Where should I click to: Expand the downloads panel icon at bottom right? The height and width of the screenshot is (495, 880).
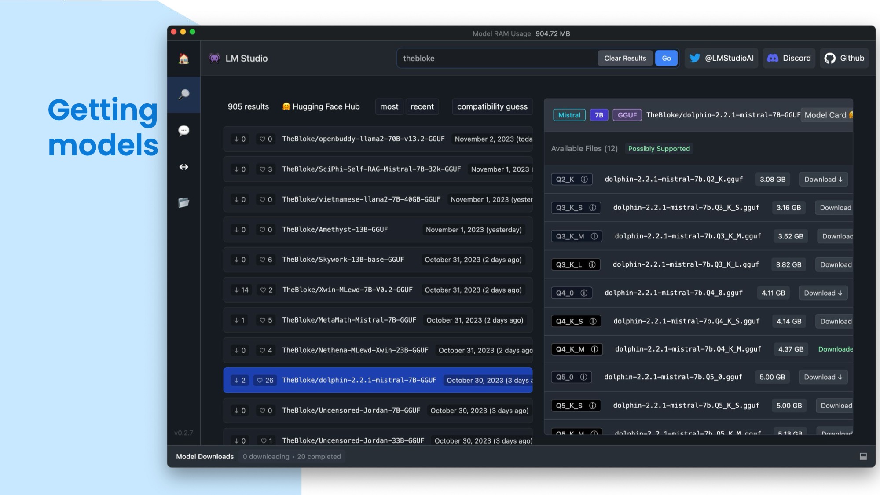pyautogui.click(x=863, y=456)
